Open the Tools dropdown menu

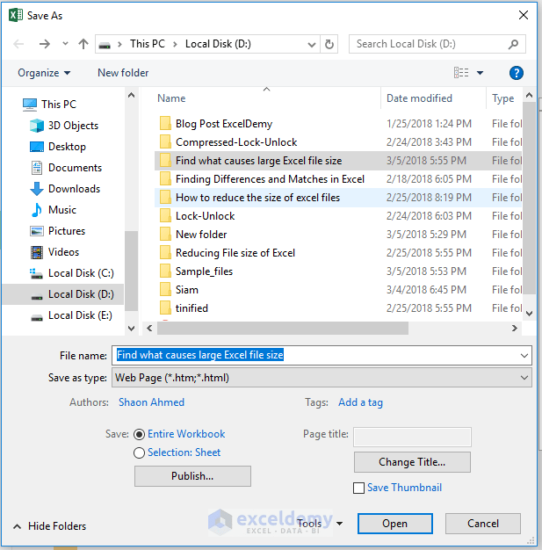pos(320,524)
